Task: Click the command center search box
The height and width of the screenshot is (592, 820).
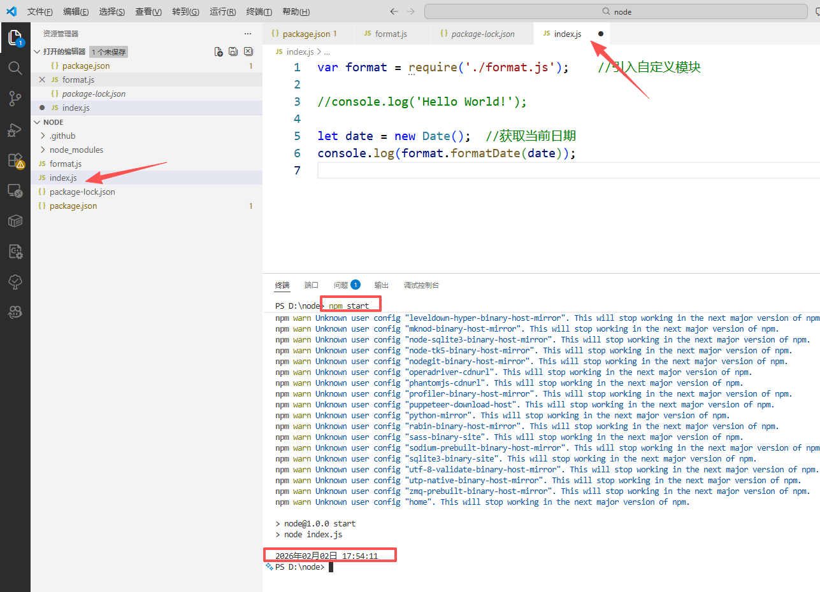Action: (615, 11)
